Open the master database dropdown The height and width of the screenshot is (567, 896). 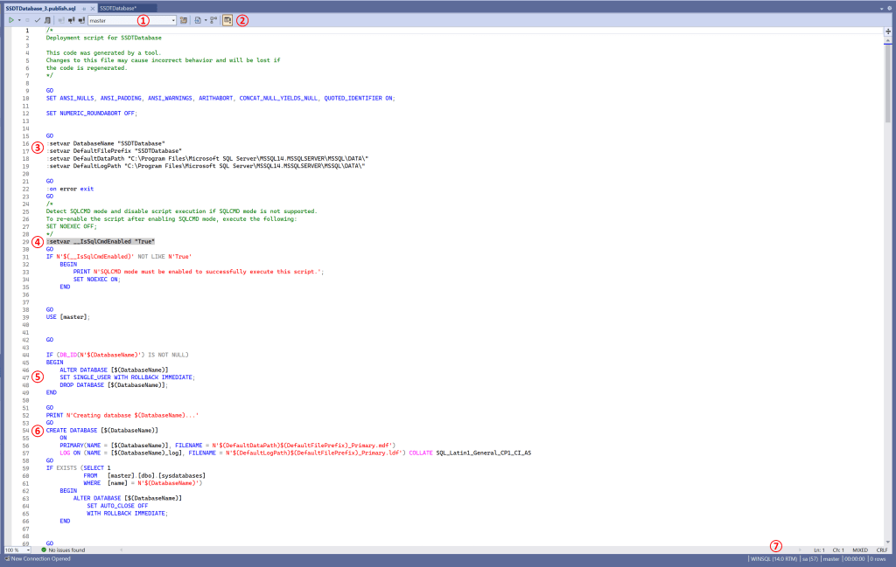tap(172, 19)
